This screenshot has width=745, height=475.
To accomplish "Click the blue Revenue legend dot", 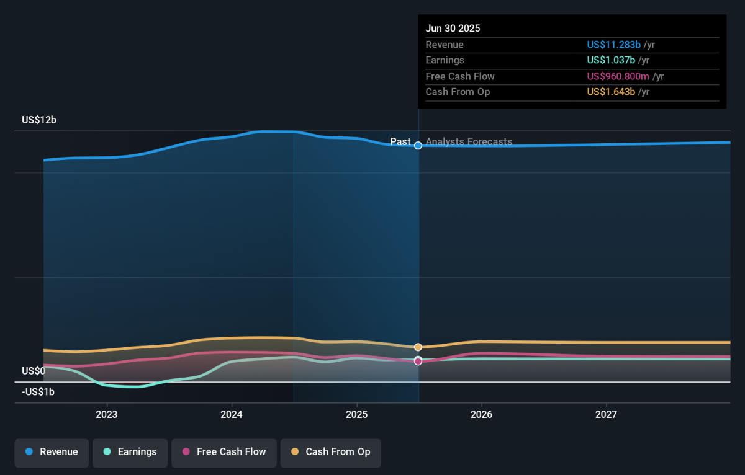I will 29,451.
